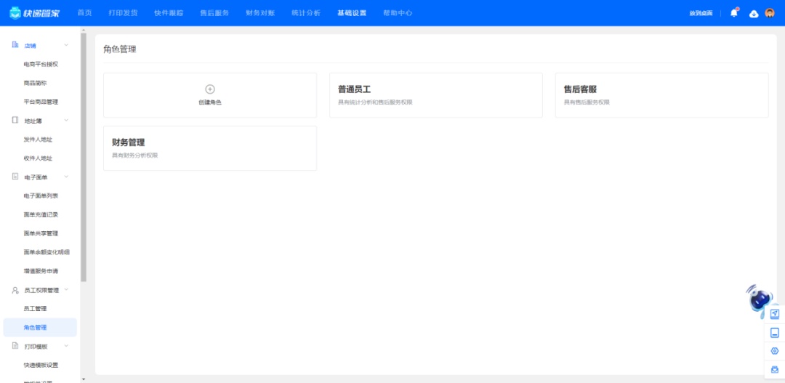Click the paper plane icon in floating toolbar
Viewport: 785px width, 383px height.
click(x=775, y=313)
